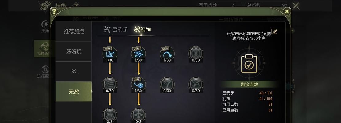
Task: Switch to the 弓箭手 class tab
Action: pyautogui.click(x=116, y=30)
